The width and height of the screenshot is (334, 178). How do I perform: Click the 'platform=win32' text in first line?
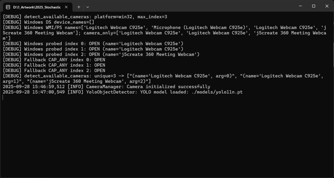[113, 17]
